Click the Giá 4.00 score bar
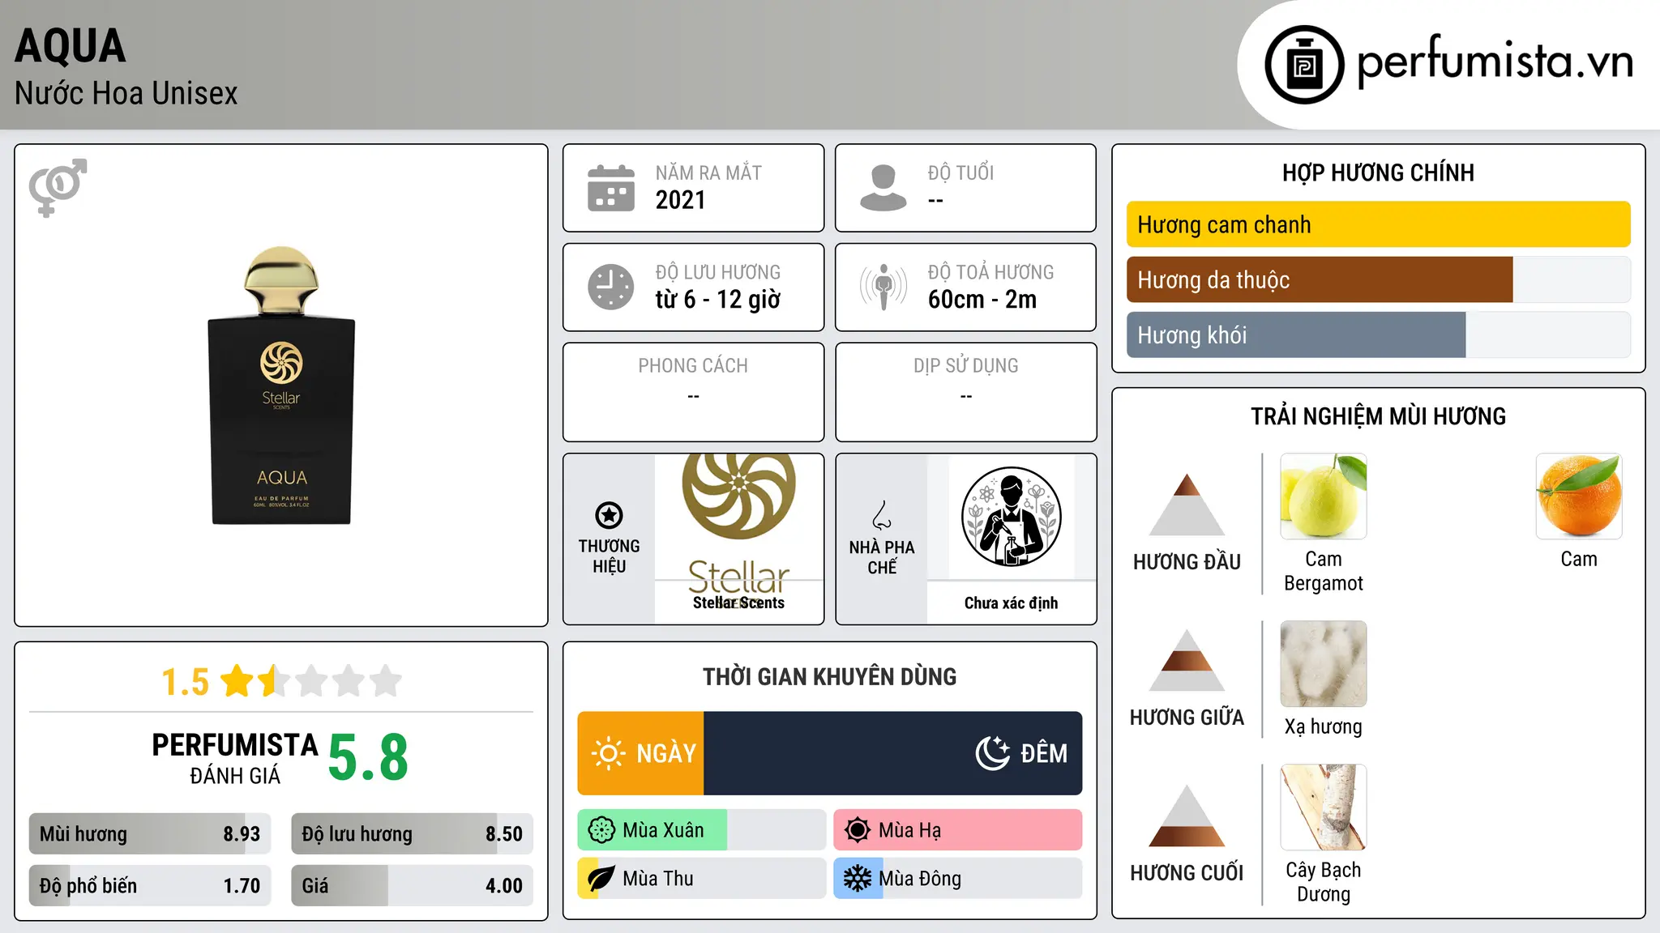1660x933 pixels. [x=413, y=886]
